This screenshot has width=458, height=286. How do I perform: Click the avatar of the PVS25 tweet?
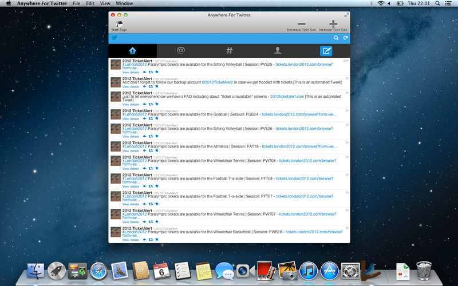(x=116, y=65)
